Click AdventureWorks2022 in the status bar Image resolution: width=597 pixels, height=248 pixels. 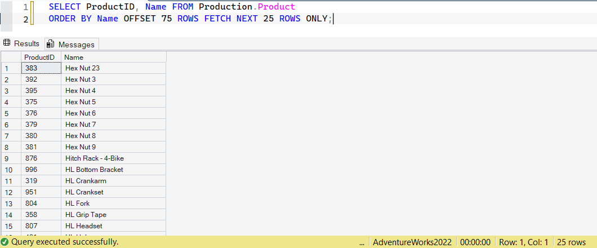412,242
